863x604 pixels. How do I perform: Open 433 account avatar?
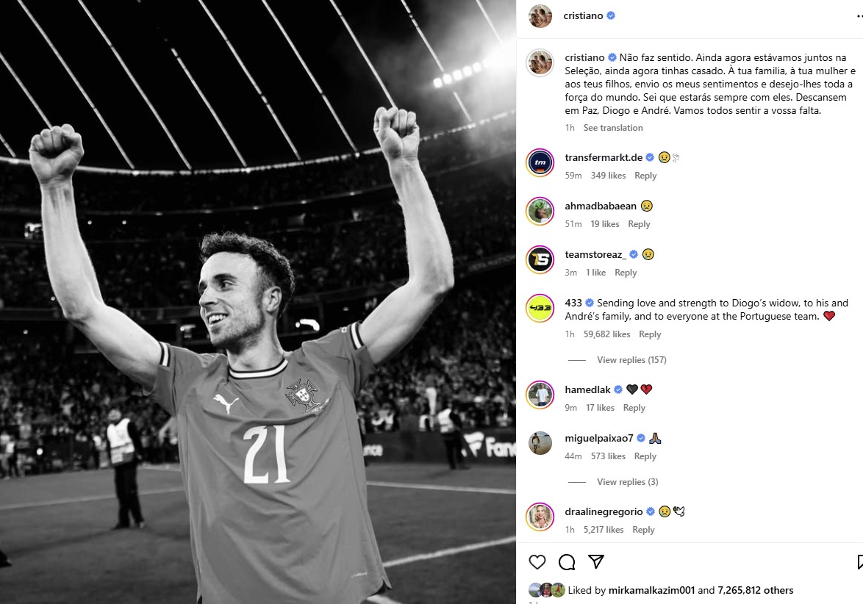(x=540, y=308)
